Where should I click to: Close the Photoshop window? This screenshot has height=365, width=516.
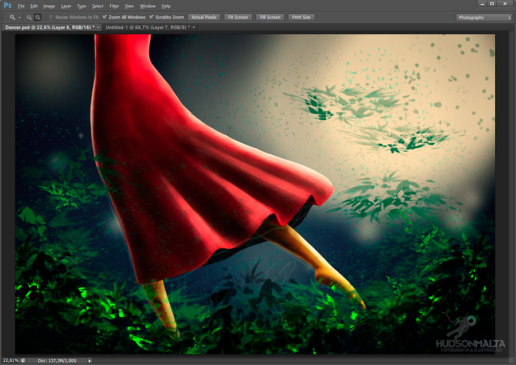click(x=505, y=4)
